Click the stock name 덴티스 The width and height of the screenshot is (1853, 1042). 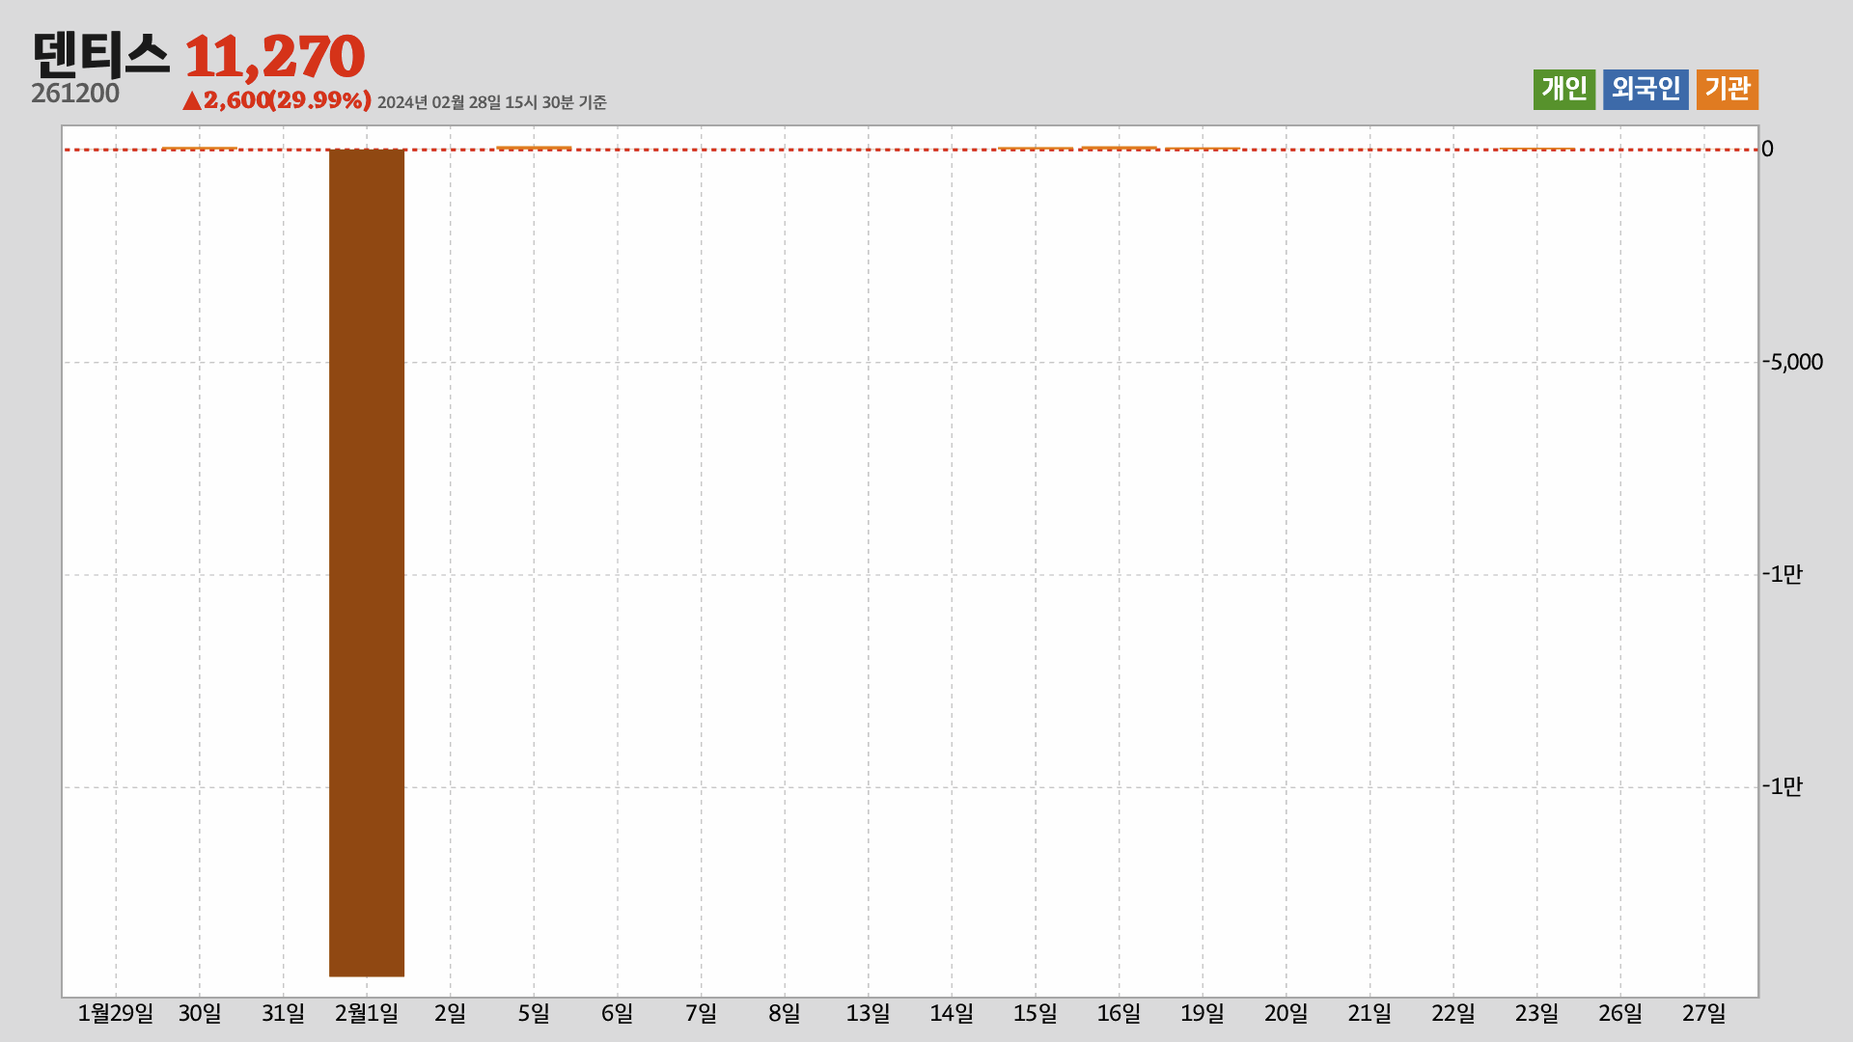coord(100,56)
